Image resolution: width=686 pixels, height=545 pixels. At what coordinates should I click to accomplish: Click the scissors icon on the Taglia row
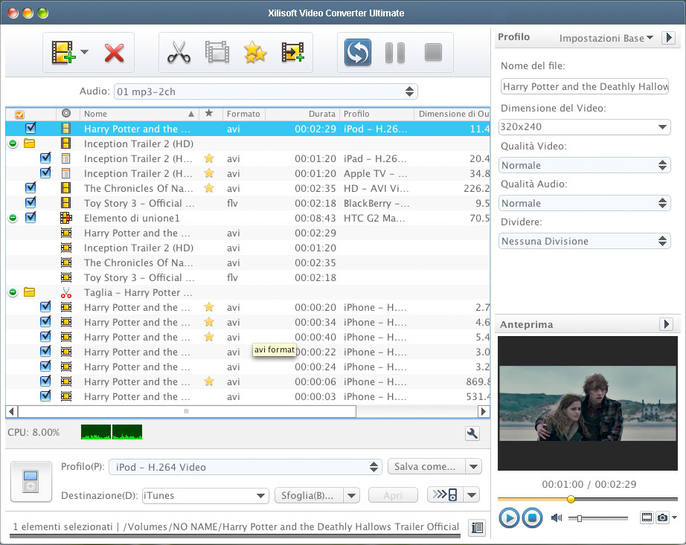(x=66, y=292)
